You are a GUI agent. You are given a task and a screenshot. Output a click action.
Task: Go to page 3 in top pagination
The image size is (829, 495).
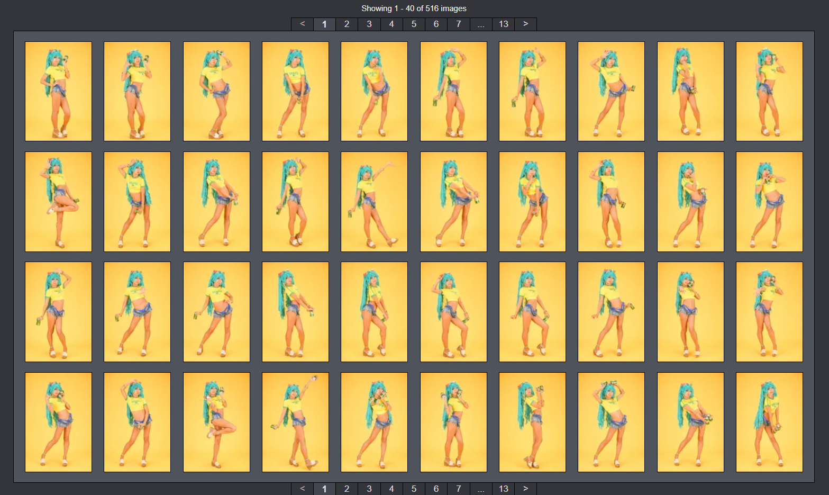click(x=369, y=24)
